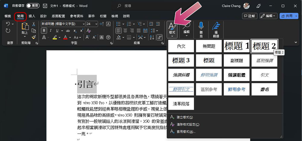Open the Editor (編輯器) pen icon
This screenshot has width=302, height=141.
pos(216,29)
